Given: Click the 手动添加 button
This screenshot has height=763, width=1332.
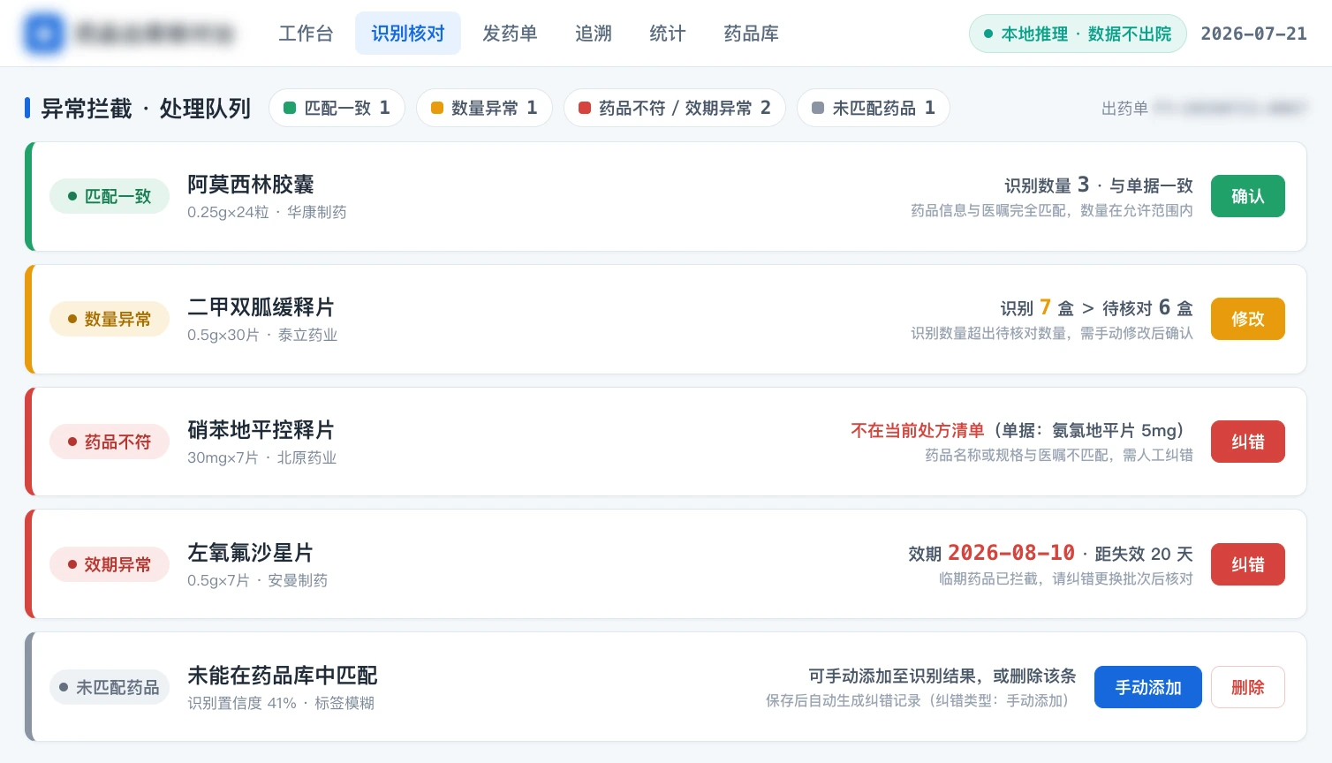Looking at the screenshot, I should pos(1147,687).
